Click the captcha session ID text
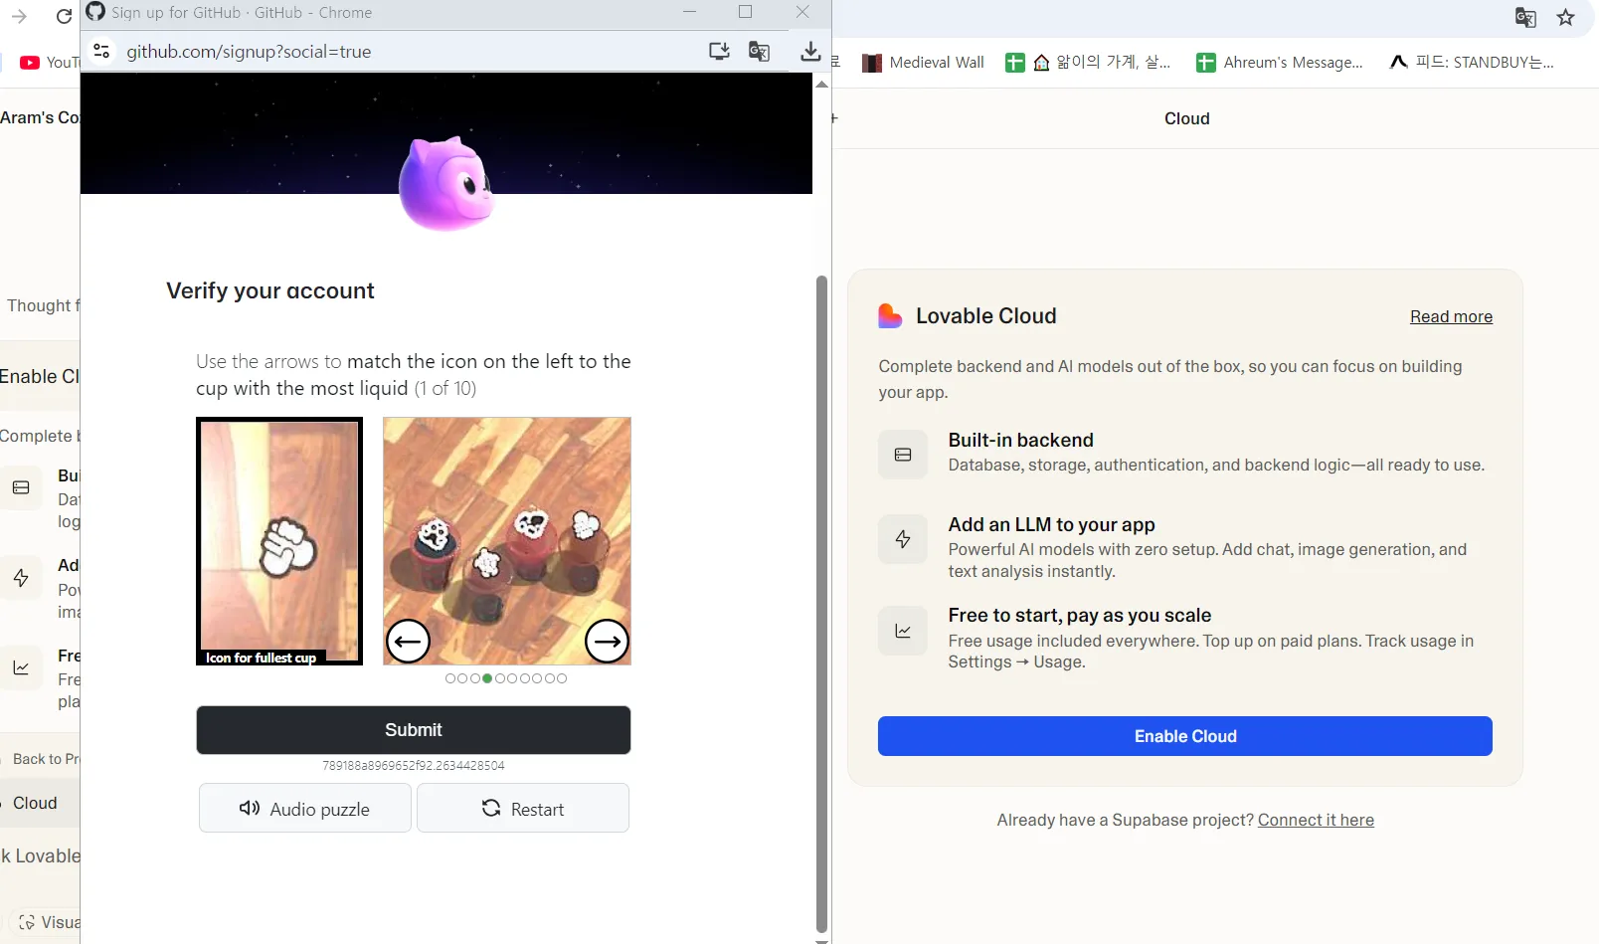1599x944 pixels. point(414,766)
